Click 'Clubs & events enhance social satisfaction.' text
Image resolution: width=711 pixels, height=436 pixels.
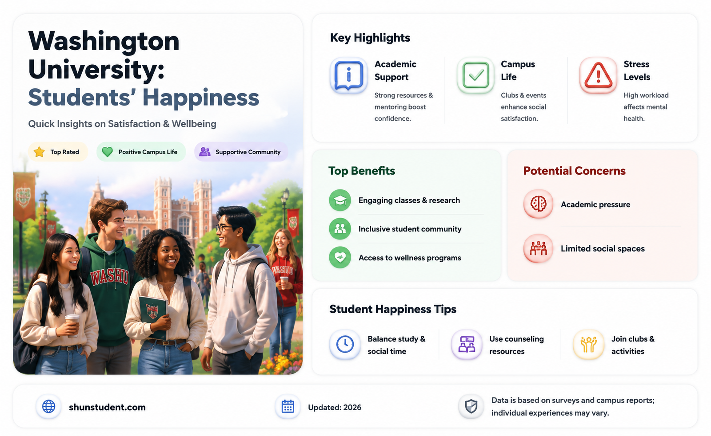(523, 107)
